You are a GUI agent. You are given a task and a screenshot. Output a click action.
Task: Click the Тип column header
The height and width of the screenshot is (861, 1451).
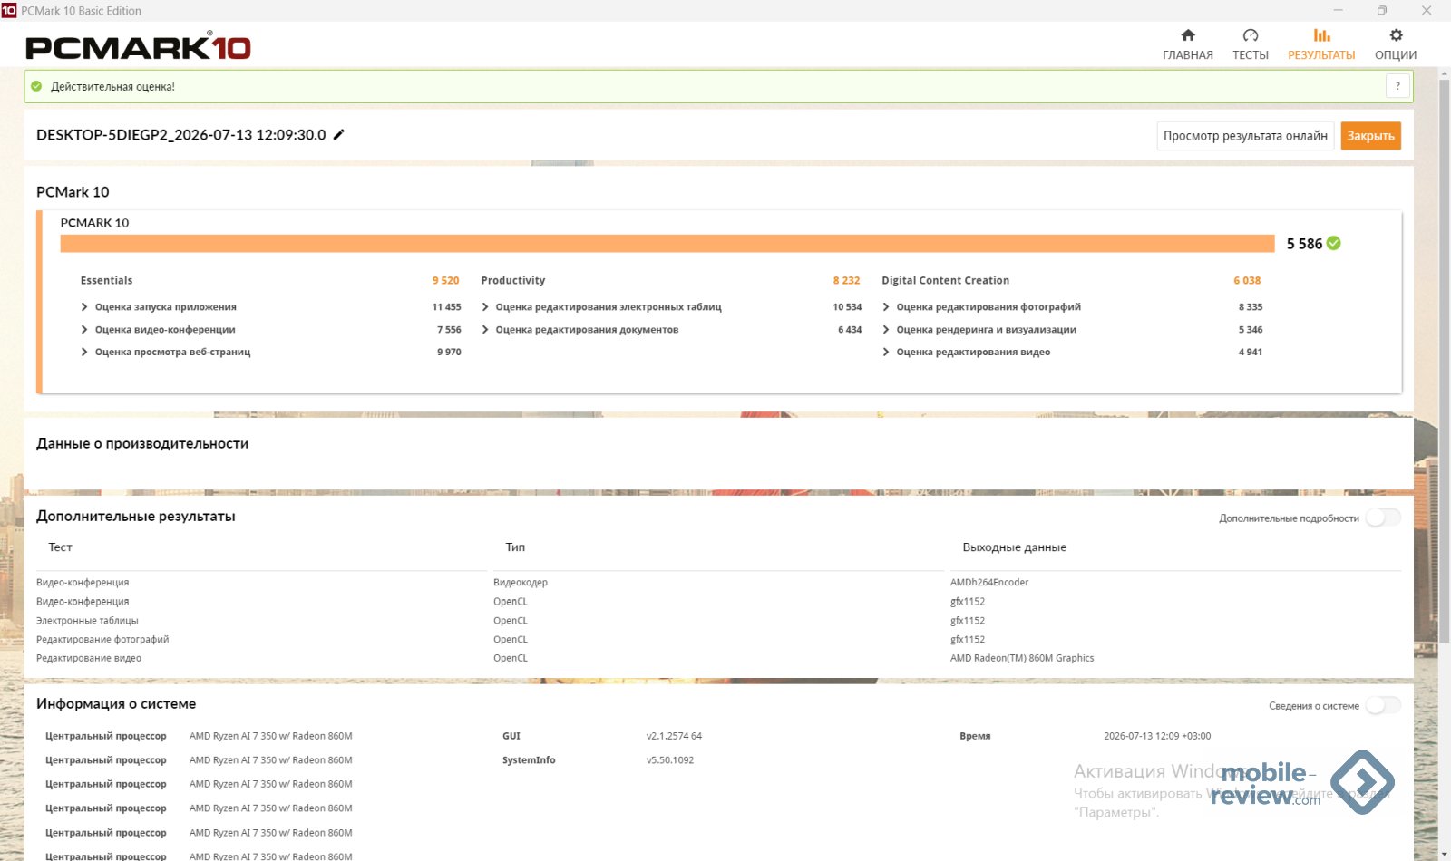coord(515,547)
